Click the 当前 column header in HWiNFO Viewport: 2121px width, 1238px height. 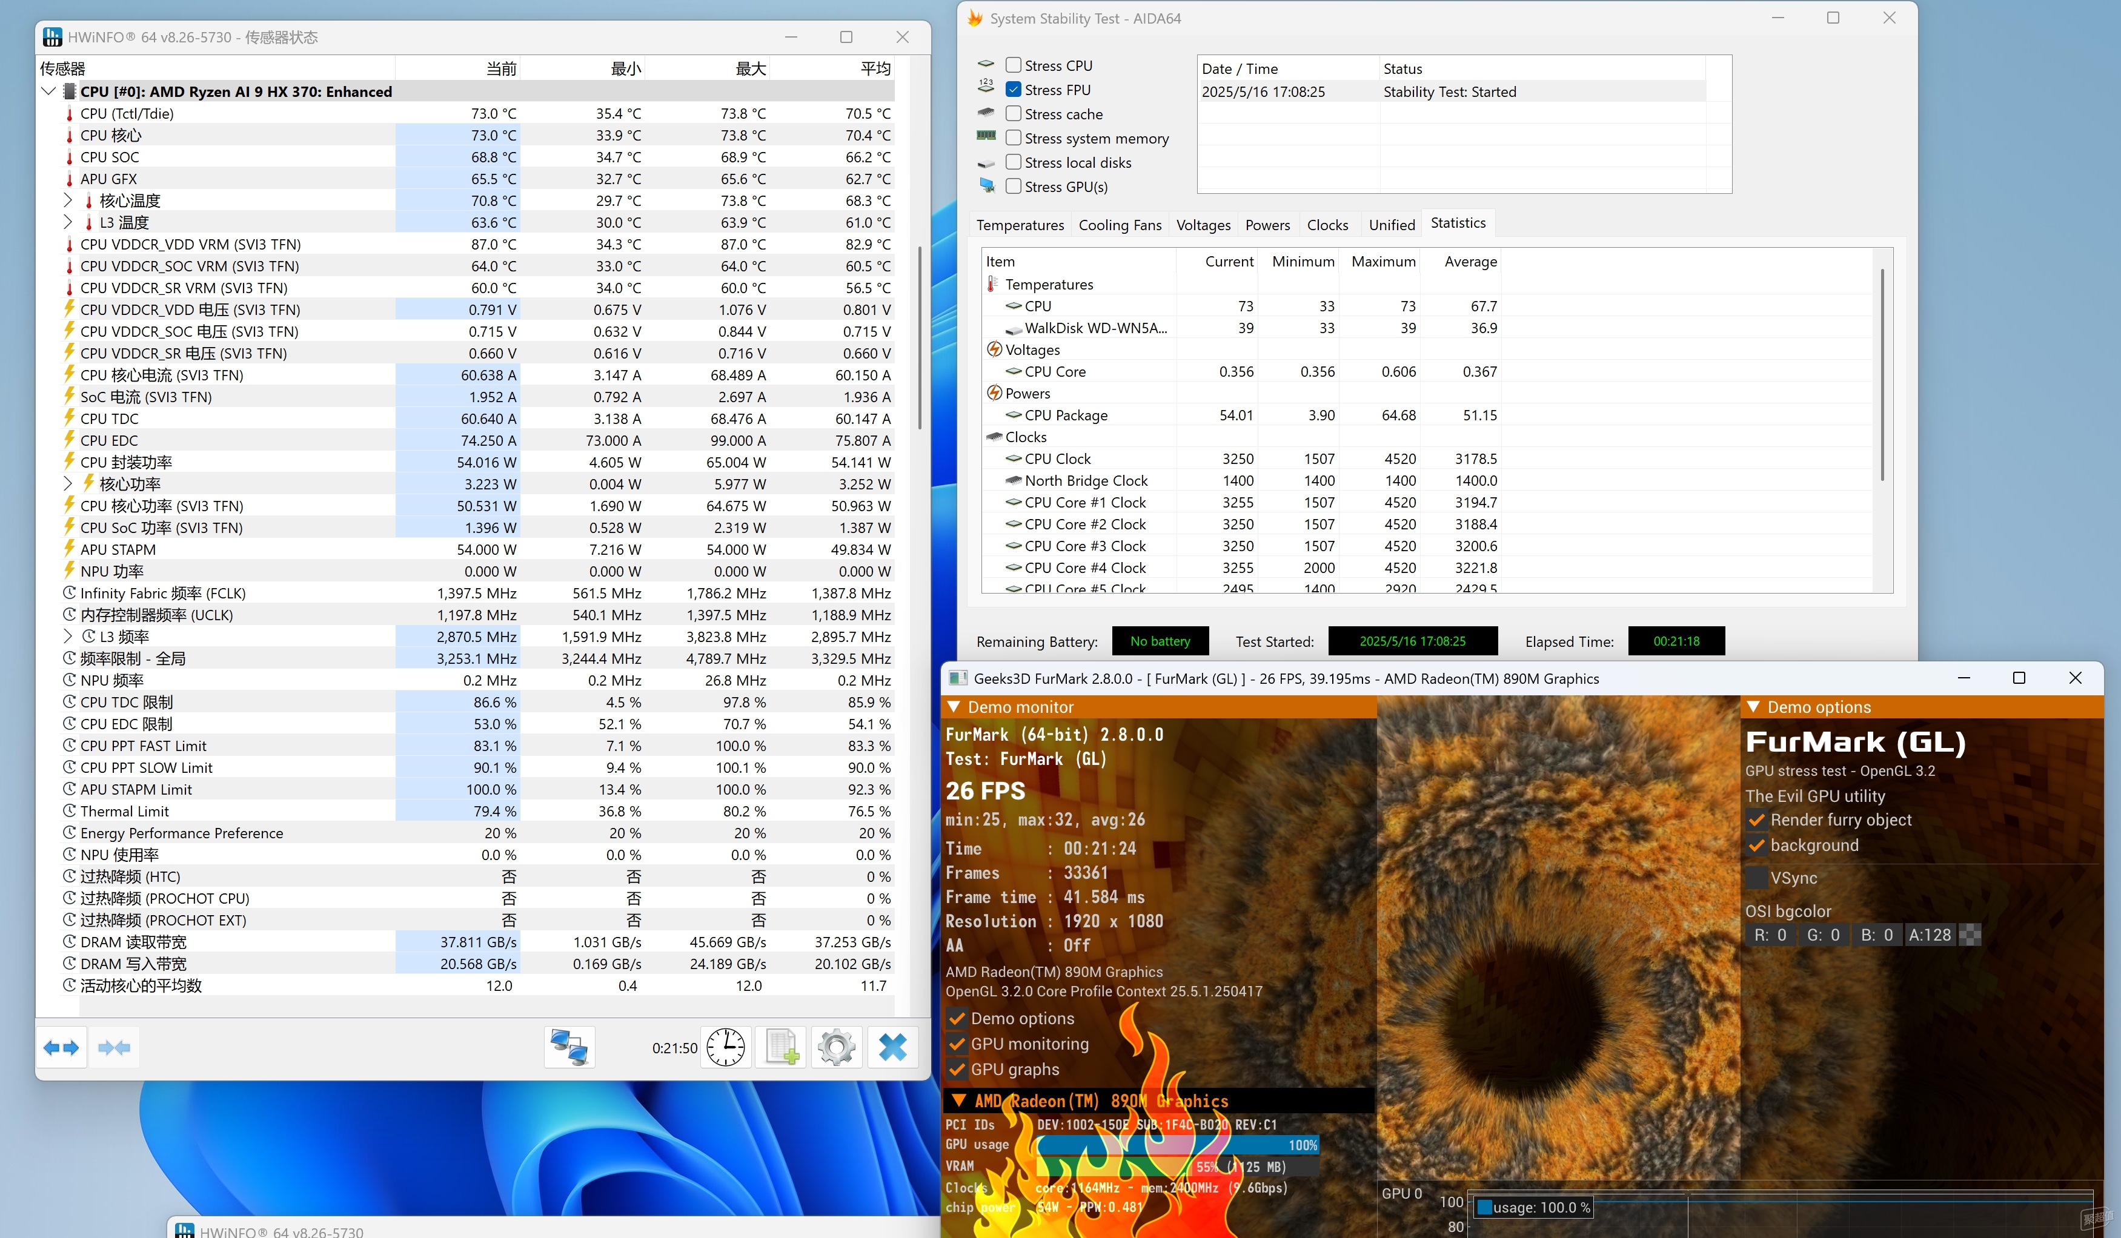(x=458, y=68)
